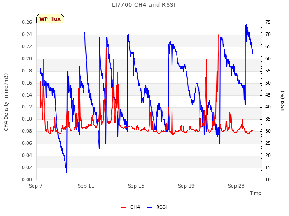This screenshot has height=216, width=289.
Task: Click the 0.04 left axis value
Action: pos(27,156)
